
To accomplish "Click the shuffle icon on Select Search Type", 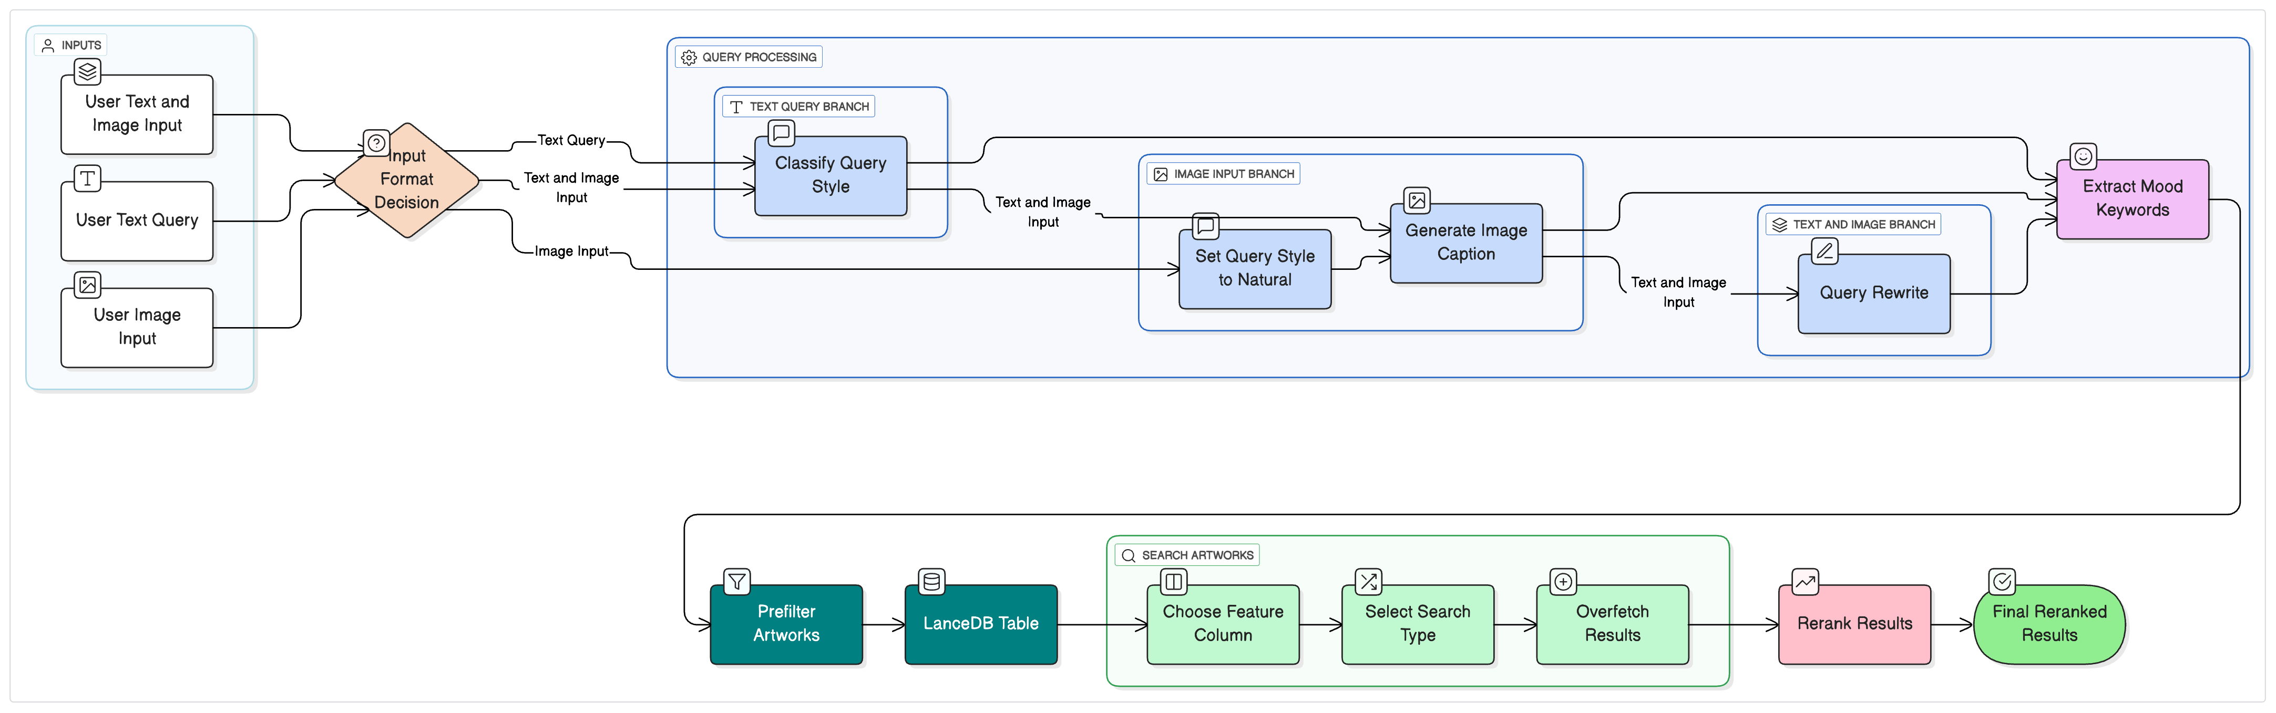I will (x=1368, y=581).
